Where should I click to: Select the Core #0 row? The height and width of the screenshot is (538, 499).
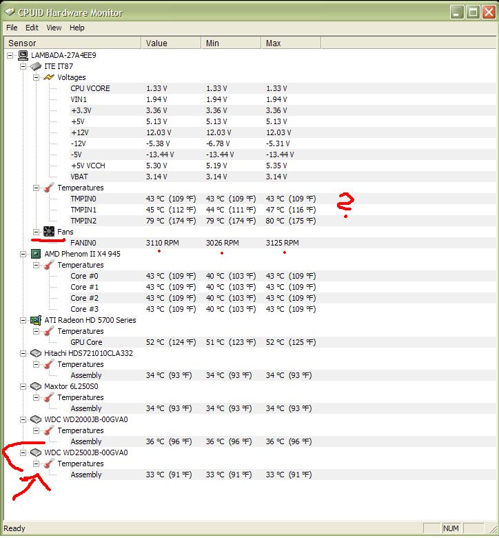pyautogui.click(x=283, y=276)
